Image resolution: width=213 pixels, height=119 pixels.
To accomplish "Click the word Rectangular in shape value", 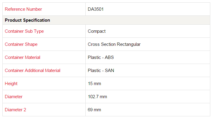I will coord(129,44).
